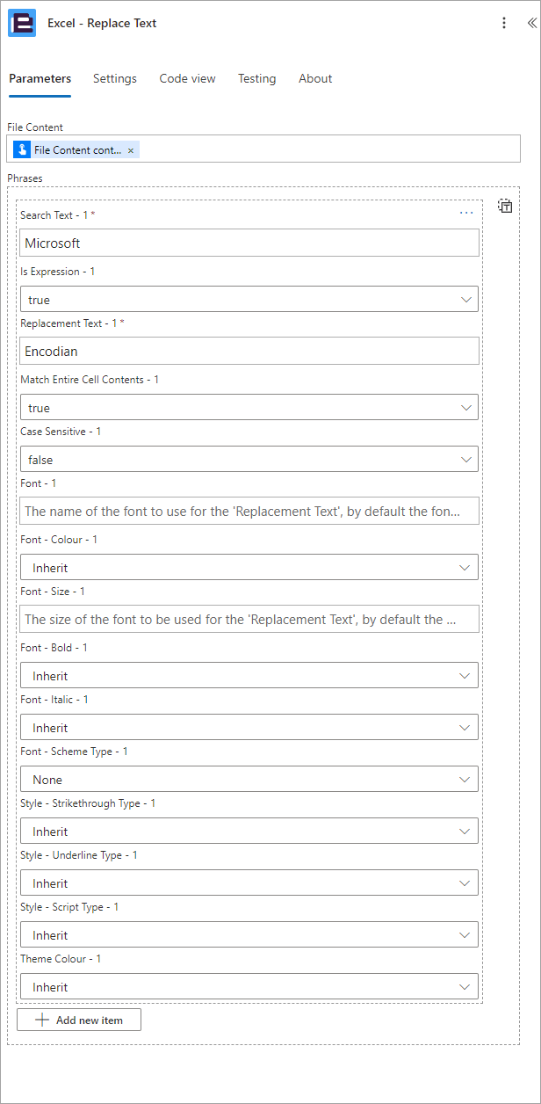This screenshot has height=1104, width=541.
Task: Switch to the Settings tab
Action: pyautogui.click(x=115, y=78)
